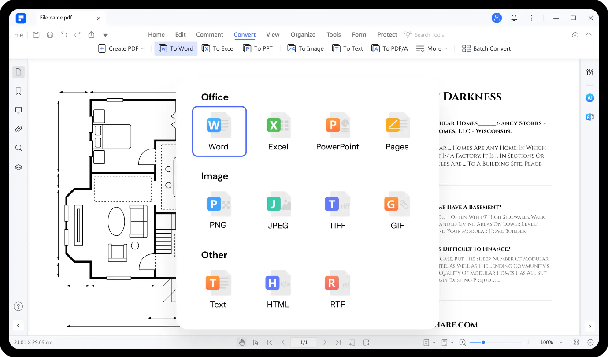
Task: Select Word as the conversion format
Action: (x=219, y=131)
